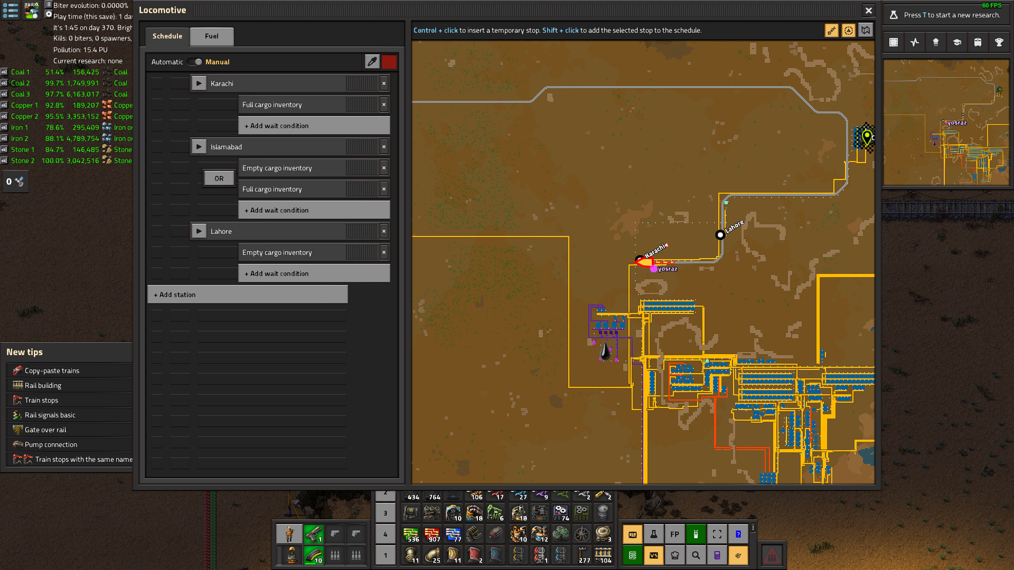Open the blueprint library icon
1014x570 pixels.
tap(894, 42)
